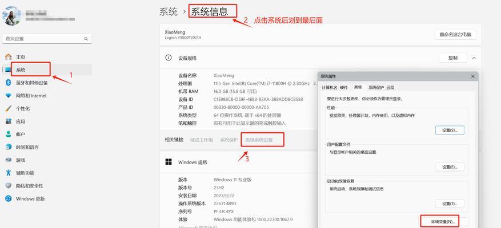
Task: Click the install date 2023/9/22
Action: tap(225, 196)
